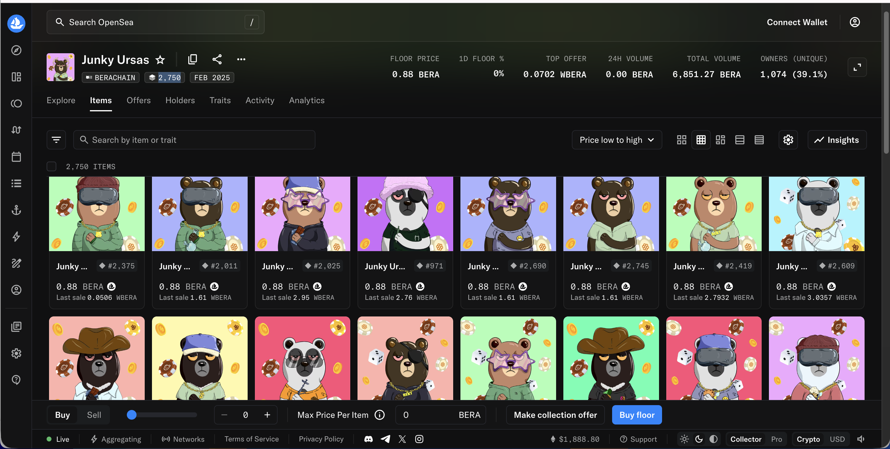The width and height of the screenshot is (890, 449).
Task: Click the OpenSea logo home icon
Action: coord(16,23)
